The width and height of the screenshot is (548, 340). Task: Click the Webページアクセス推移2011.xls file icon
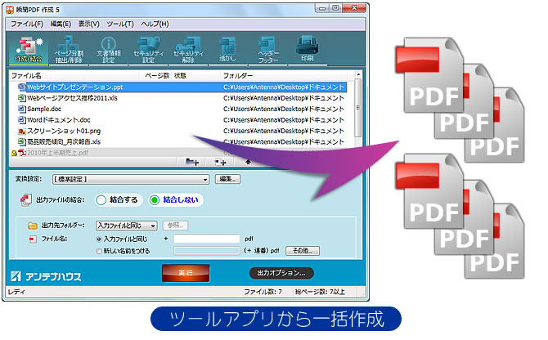(x=21, y=98)
